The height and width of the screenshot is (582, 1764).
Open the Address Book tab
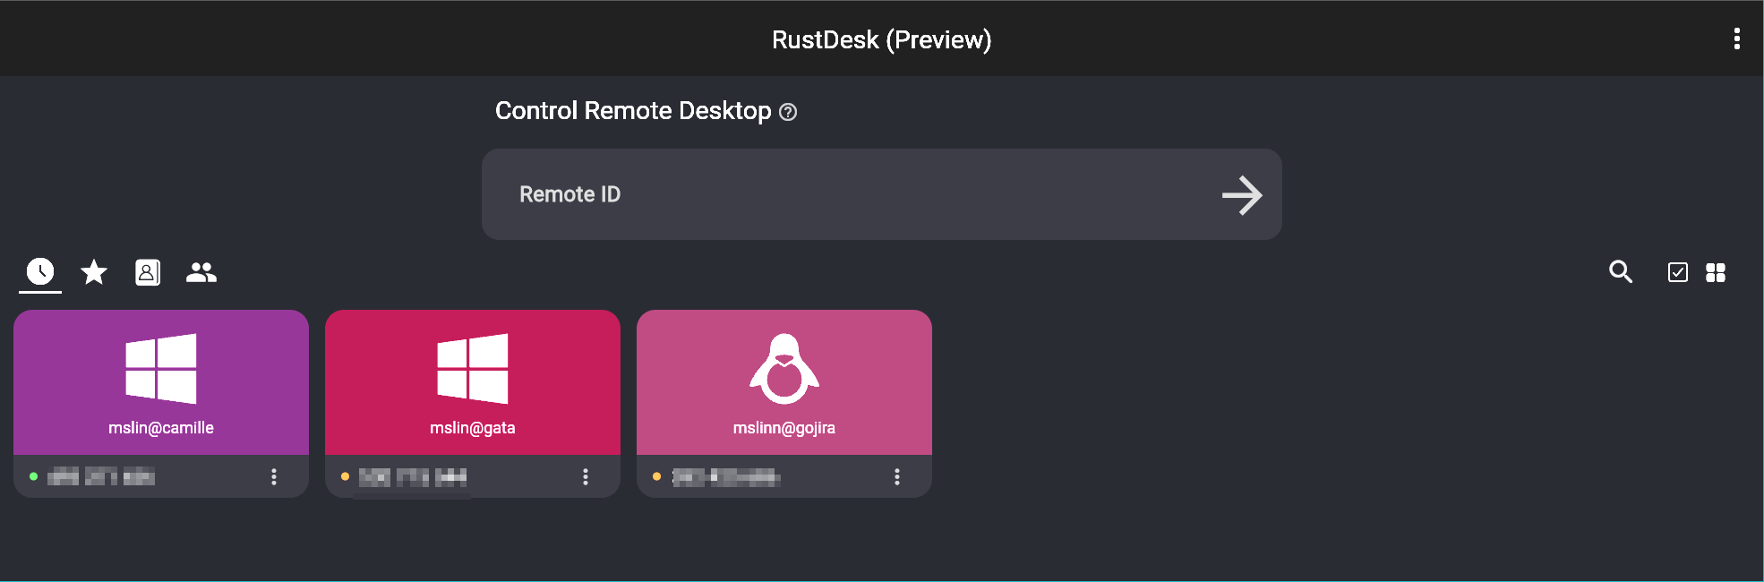tap(148, 272)
